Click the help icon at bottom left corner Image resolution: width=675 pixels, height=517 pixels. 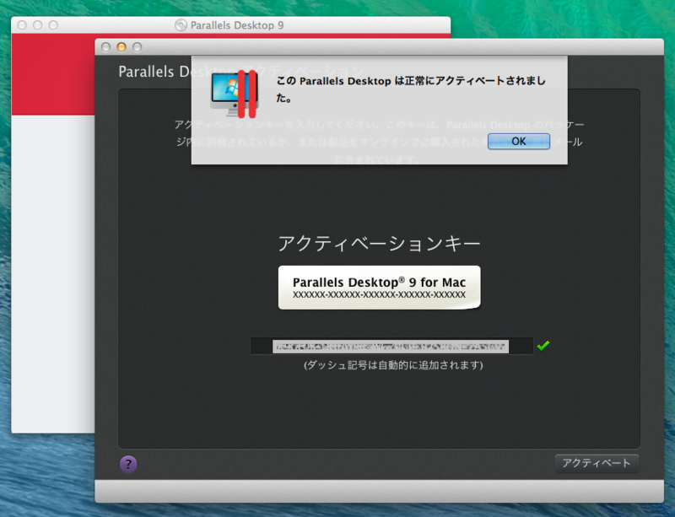[127, 463]
